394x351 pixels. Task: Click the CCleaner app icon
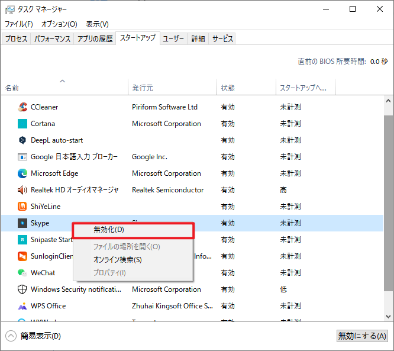click(22, 107)
